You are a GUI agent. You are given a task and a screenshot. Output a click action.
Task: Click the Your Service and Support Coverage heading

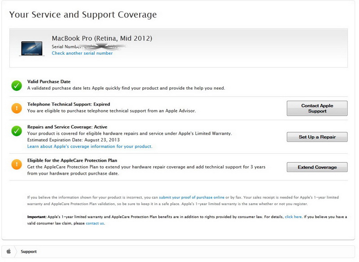83,14
